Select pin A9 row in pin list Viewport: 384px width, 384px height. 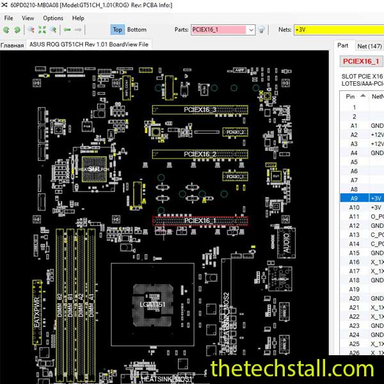362,198
